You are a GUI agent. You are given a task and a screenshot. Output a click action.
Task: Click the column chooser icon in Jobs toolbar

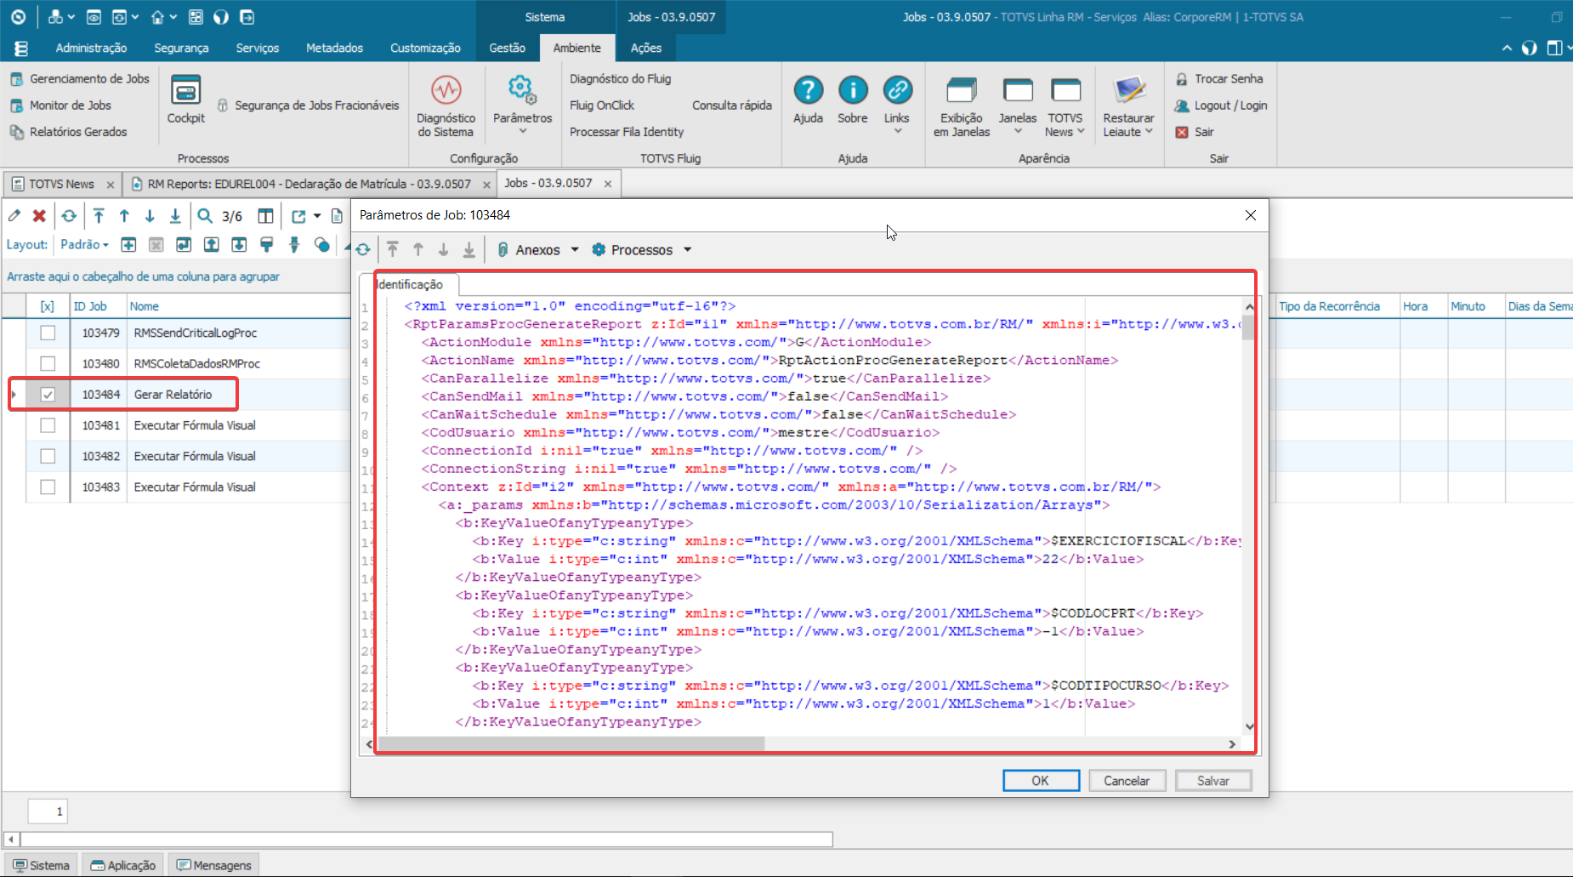tap(266, 216)
